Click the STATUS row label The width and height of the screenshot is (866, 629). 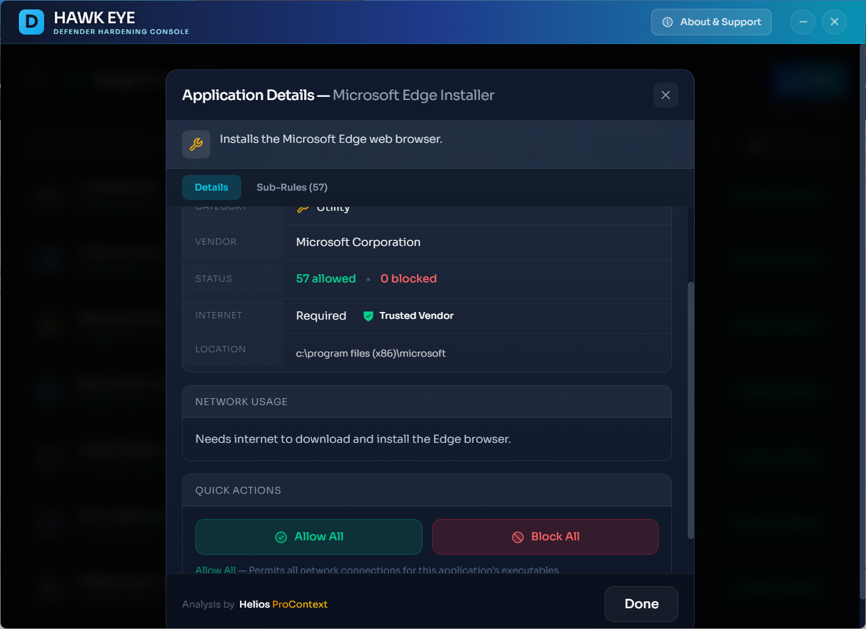pos(214,279)
